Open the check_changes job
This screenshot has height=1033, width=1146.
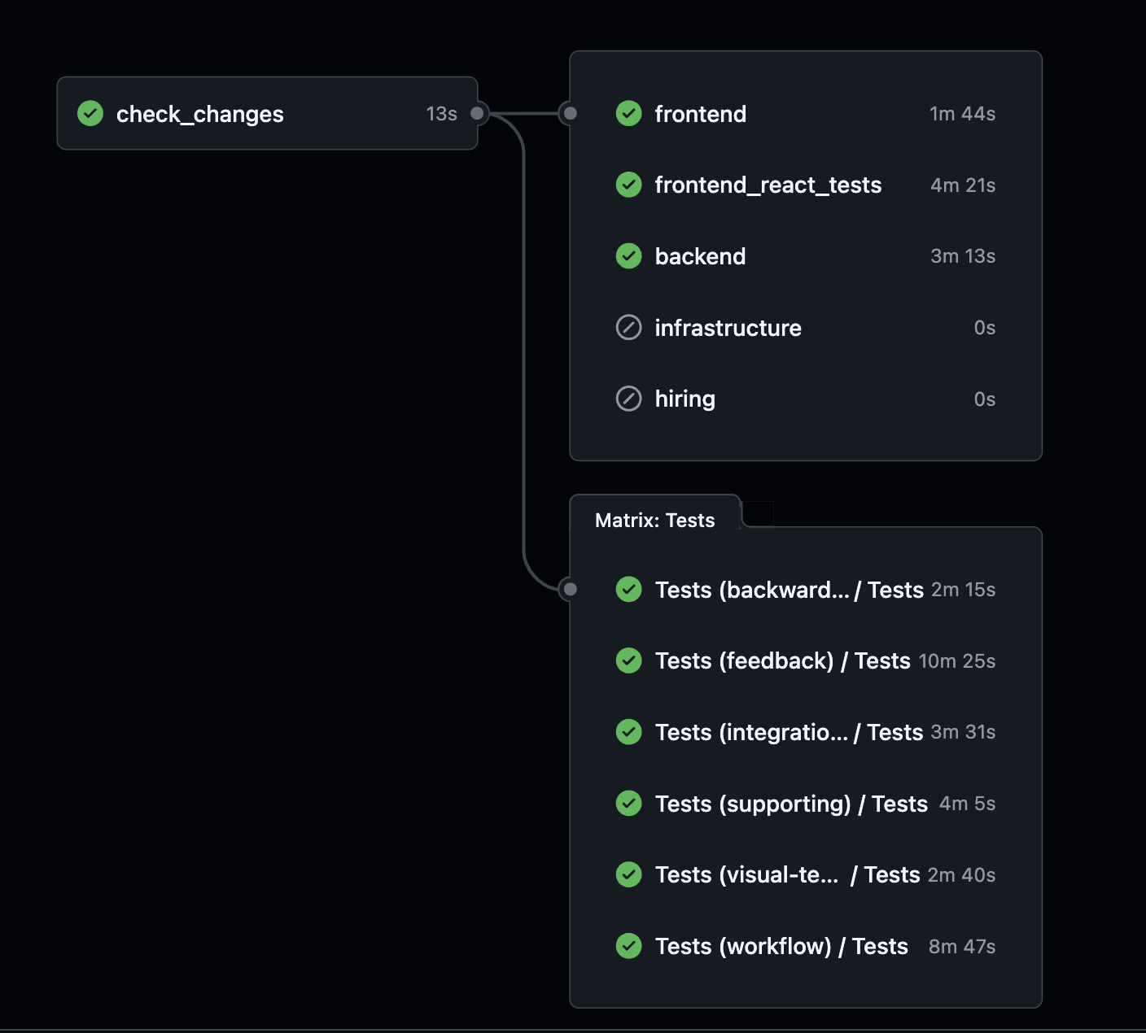(200, 114)
